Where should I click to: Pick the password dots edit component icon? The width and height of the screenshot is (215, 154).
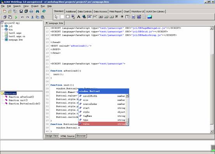[x=95, y=17]
